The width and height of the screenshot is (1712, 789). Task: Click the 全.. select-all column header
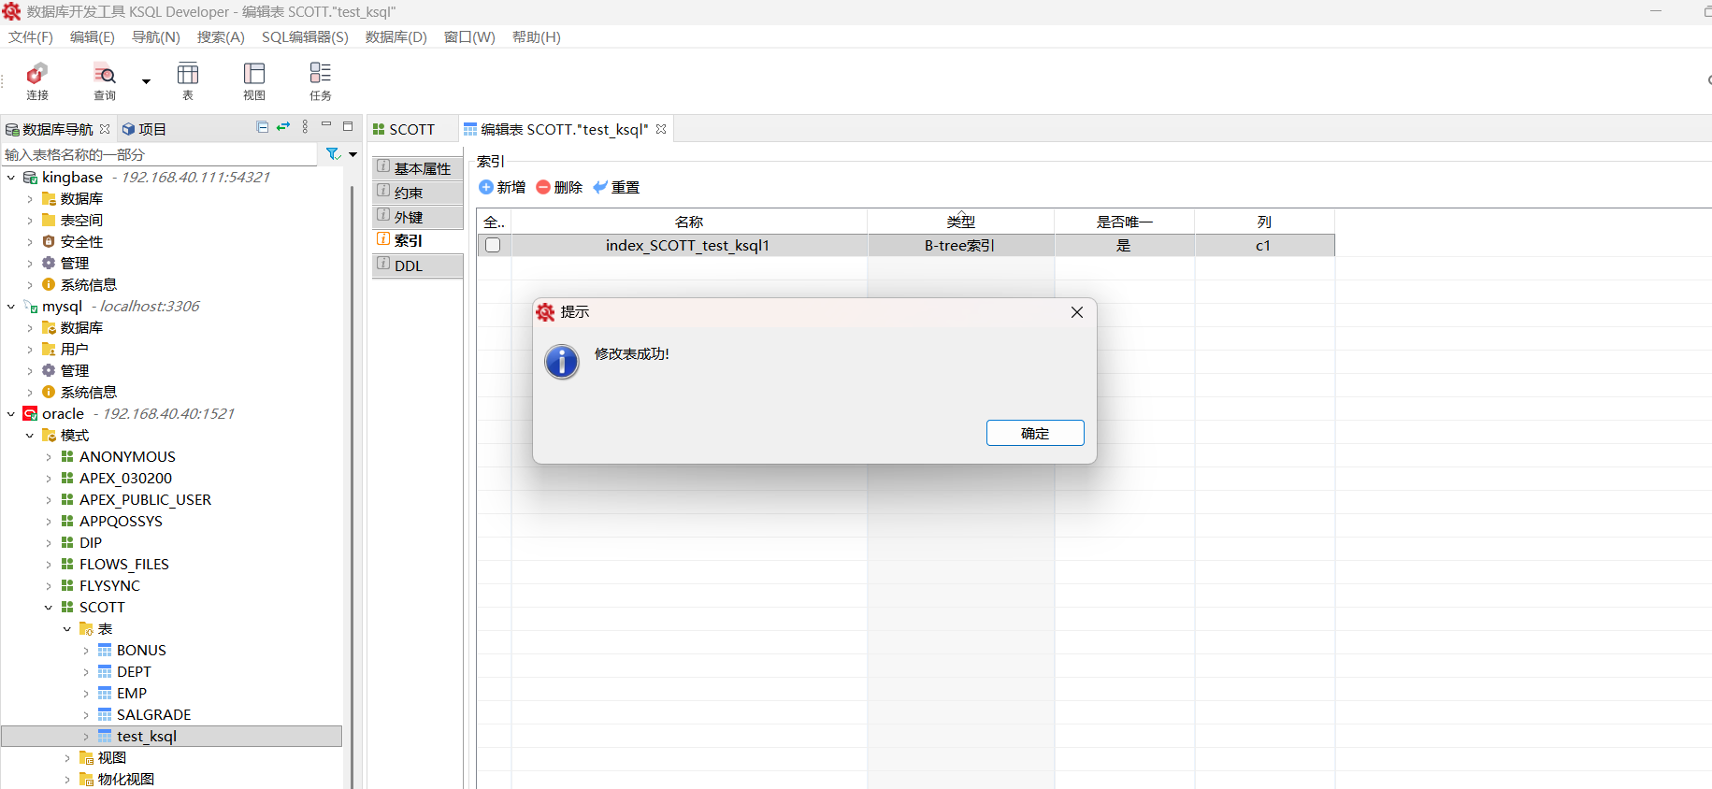tap(494, 222)
